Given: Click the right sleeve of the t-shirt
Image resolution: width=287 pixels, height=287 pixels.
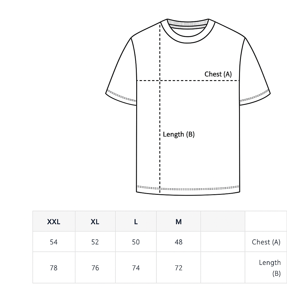Looking at the screenshot, I should [x=255, y=73].
